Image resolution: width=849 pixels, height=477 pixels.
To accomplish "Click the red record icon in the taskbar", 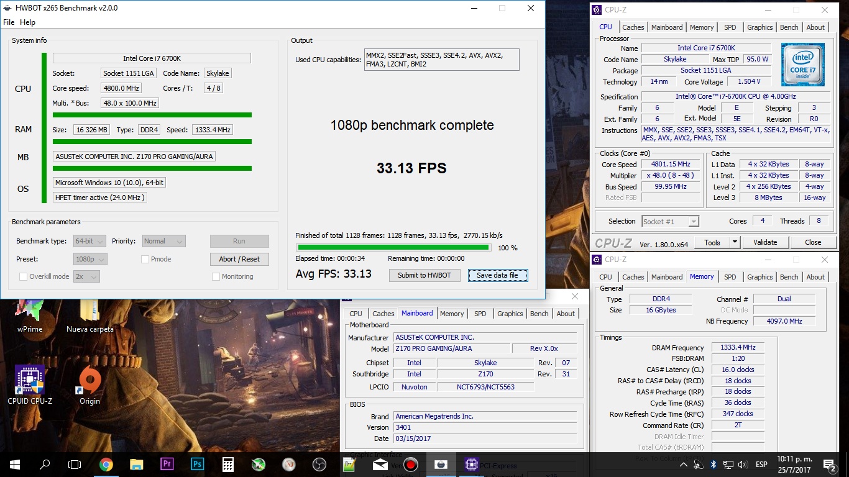I will pyautogui.click(x=410, y=464).
